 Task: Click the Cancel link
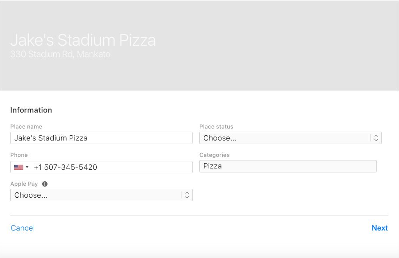click(x=23, y=228)
